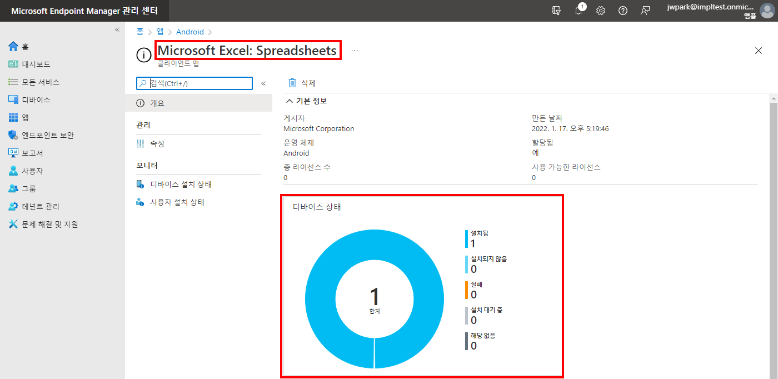
Task: Open 테넌트 관리 in sidebar
Action: [41, 206]
